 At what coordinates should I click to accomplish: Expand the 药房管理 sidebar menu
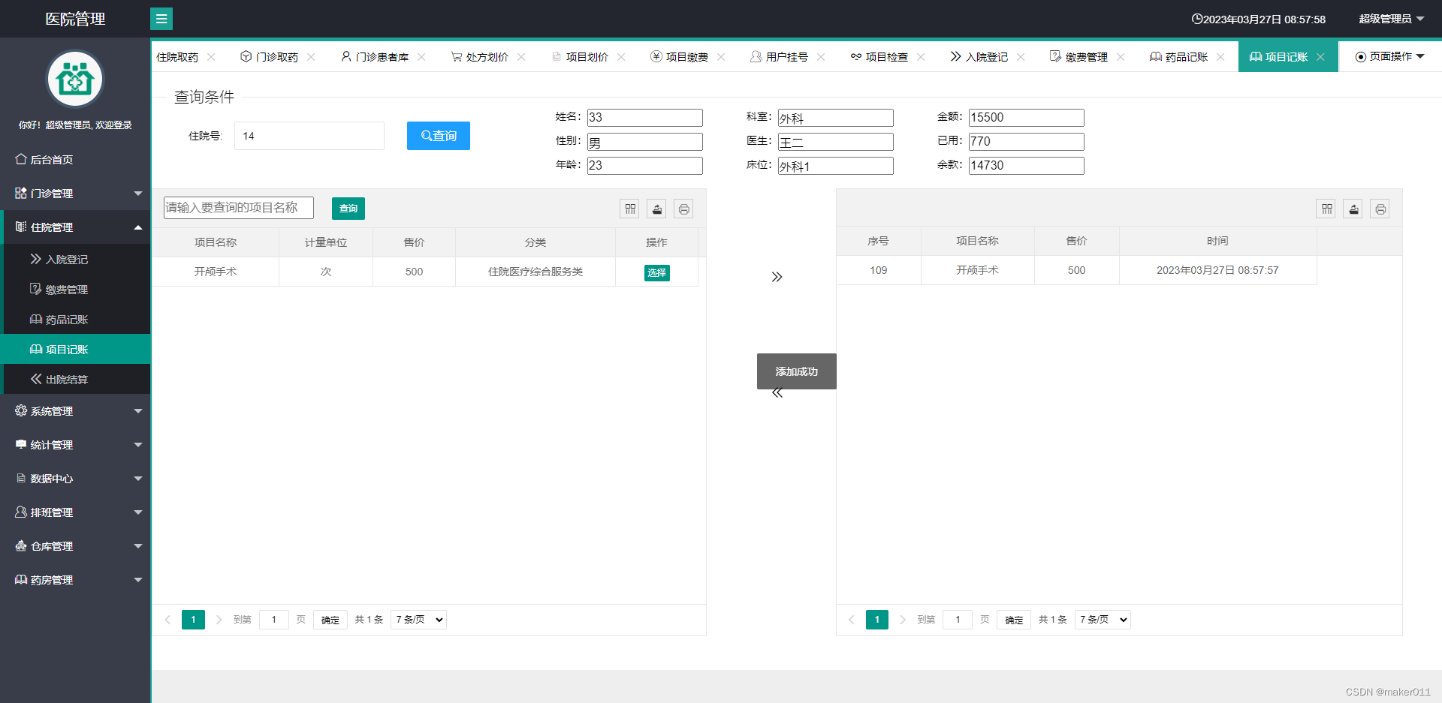point(75,580)
